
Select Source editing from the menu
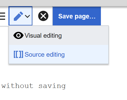pos(59,54)
